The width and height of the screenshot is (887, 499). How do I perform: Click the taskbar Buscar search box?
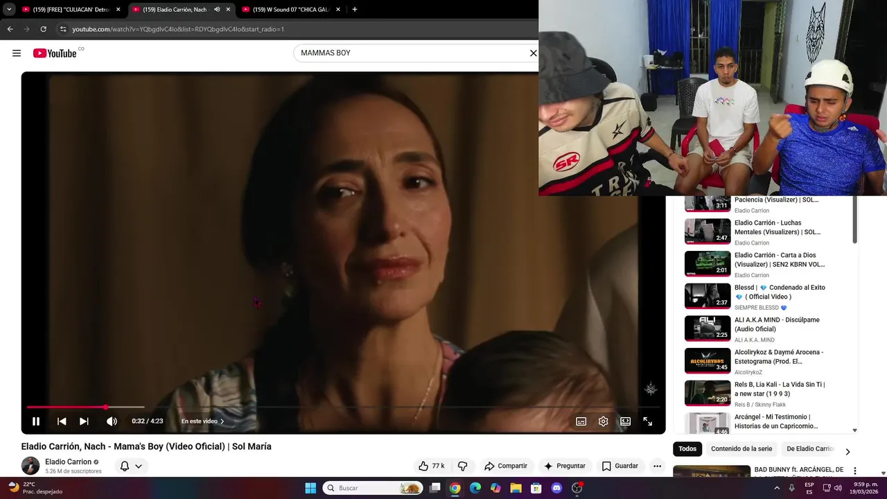(x=374, y=488)
